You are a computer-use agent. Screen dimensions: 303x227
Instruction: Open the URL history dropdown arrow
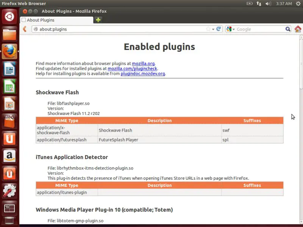coord(213,30)
